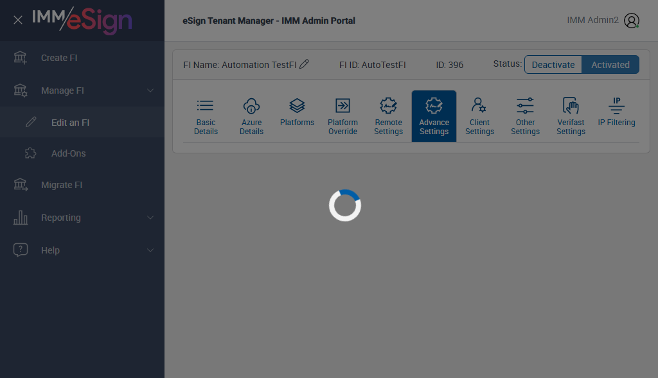The width and height of the screenshot is (658, 378).
Task: Click the Reporting bar chart icon
Action: [20, 218]
